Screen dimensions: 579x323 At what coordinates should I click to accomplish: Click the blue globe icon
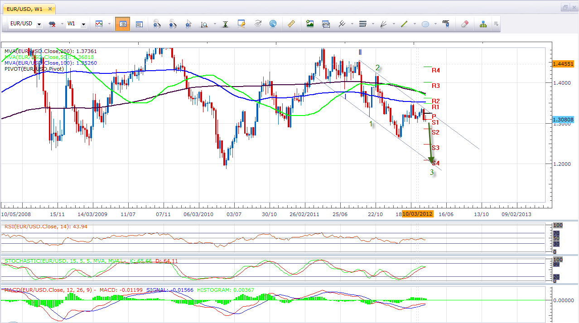pyautogui.click(x=273, y=24)
